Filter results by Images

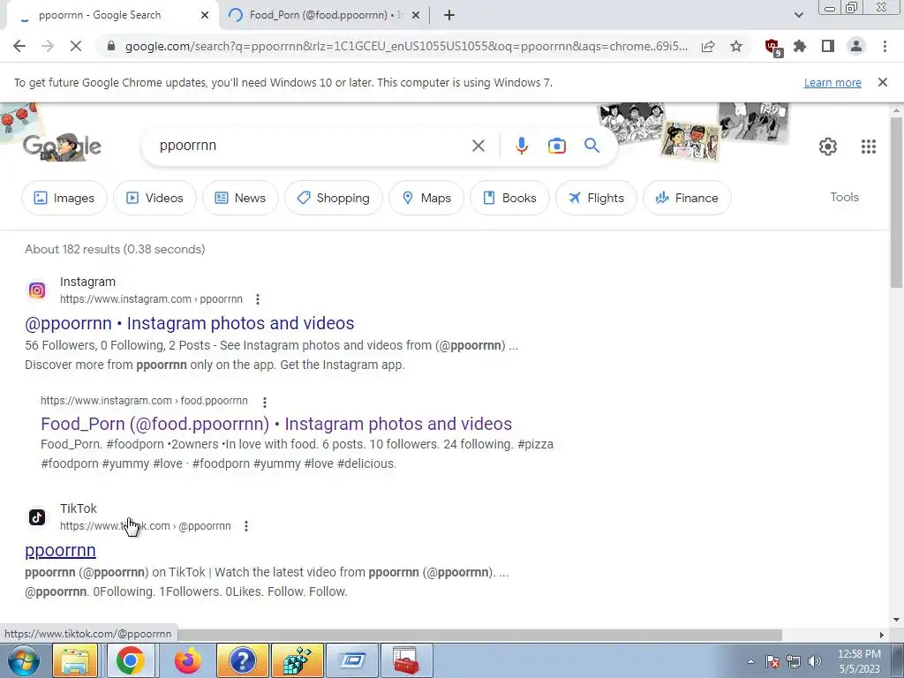pyautogui.click(x=64, y=198)
